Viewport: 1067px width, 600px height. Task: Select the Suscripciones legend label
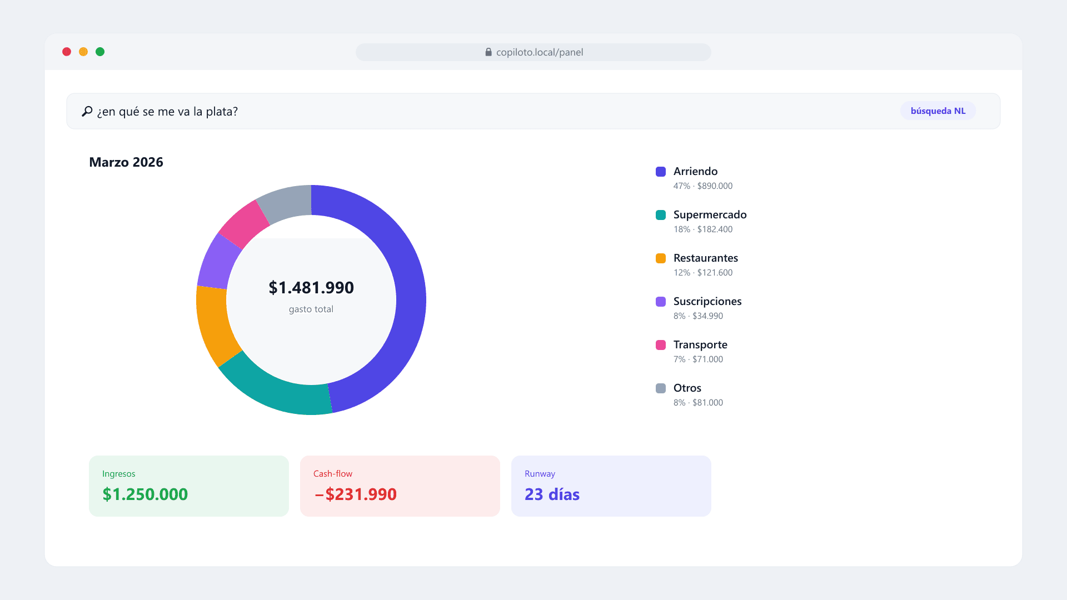[707, 301]
